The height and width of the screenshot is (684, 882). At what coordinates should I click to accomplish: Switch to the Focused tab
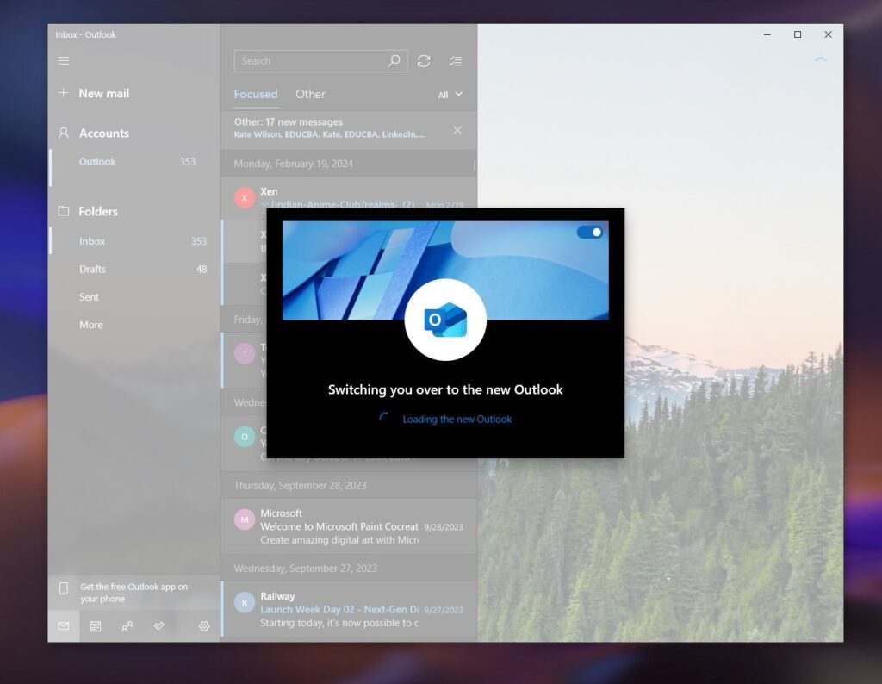(255, 94)
